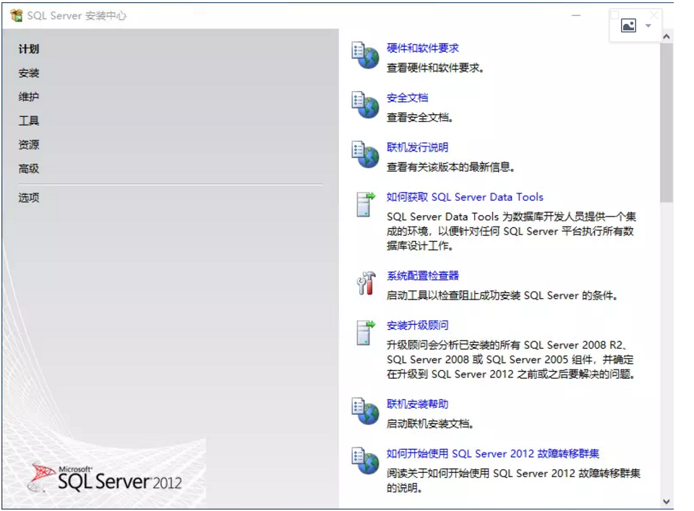Viewport: 694px width, 511px height.
Task: Open the 联机安装帮助 link
Action: [417, 404]
